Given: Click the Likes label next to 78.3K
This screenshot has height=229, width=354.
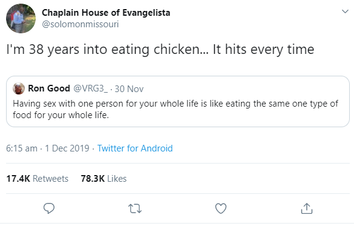Looking at the screenshot, I should point(117,179).
